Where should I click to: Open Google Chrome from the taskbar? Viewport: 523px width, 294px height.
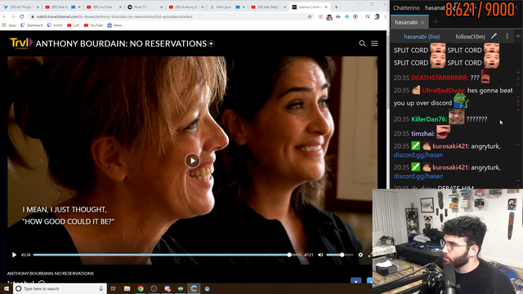(141, 288)
